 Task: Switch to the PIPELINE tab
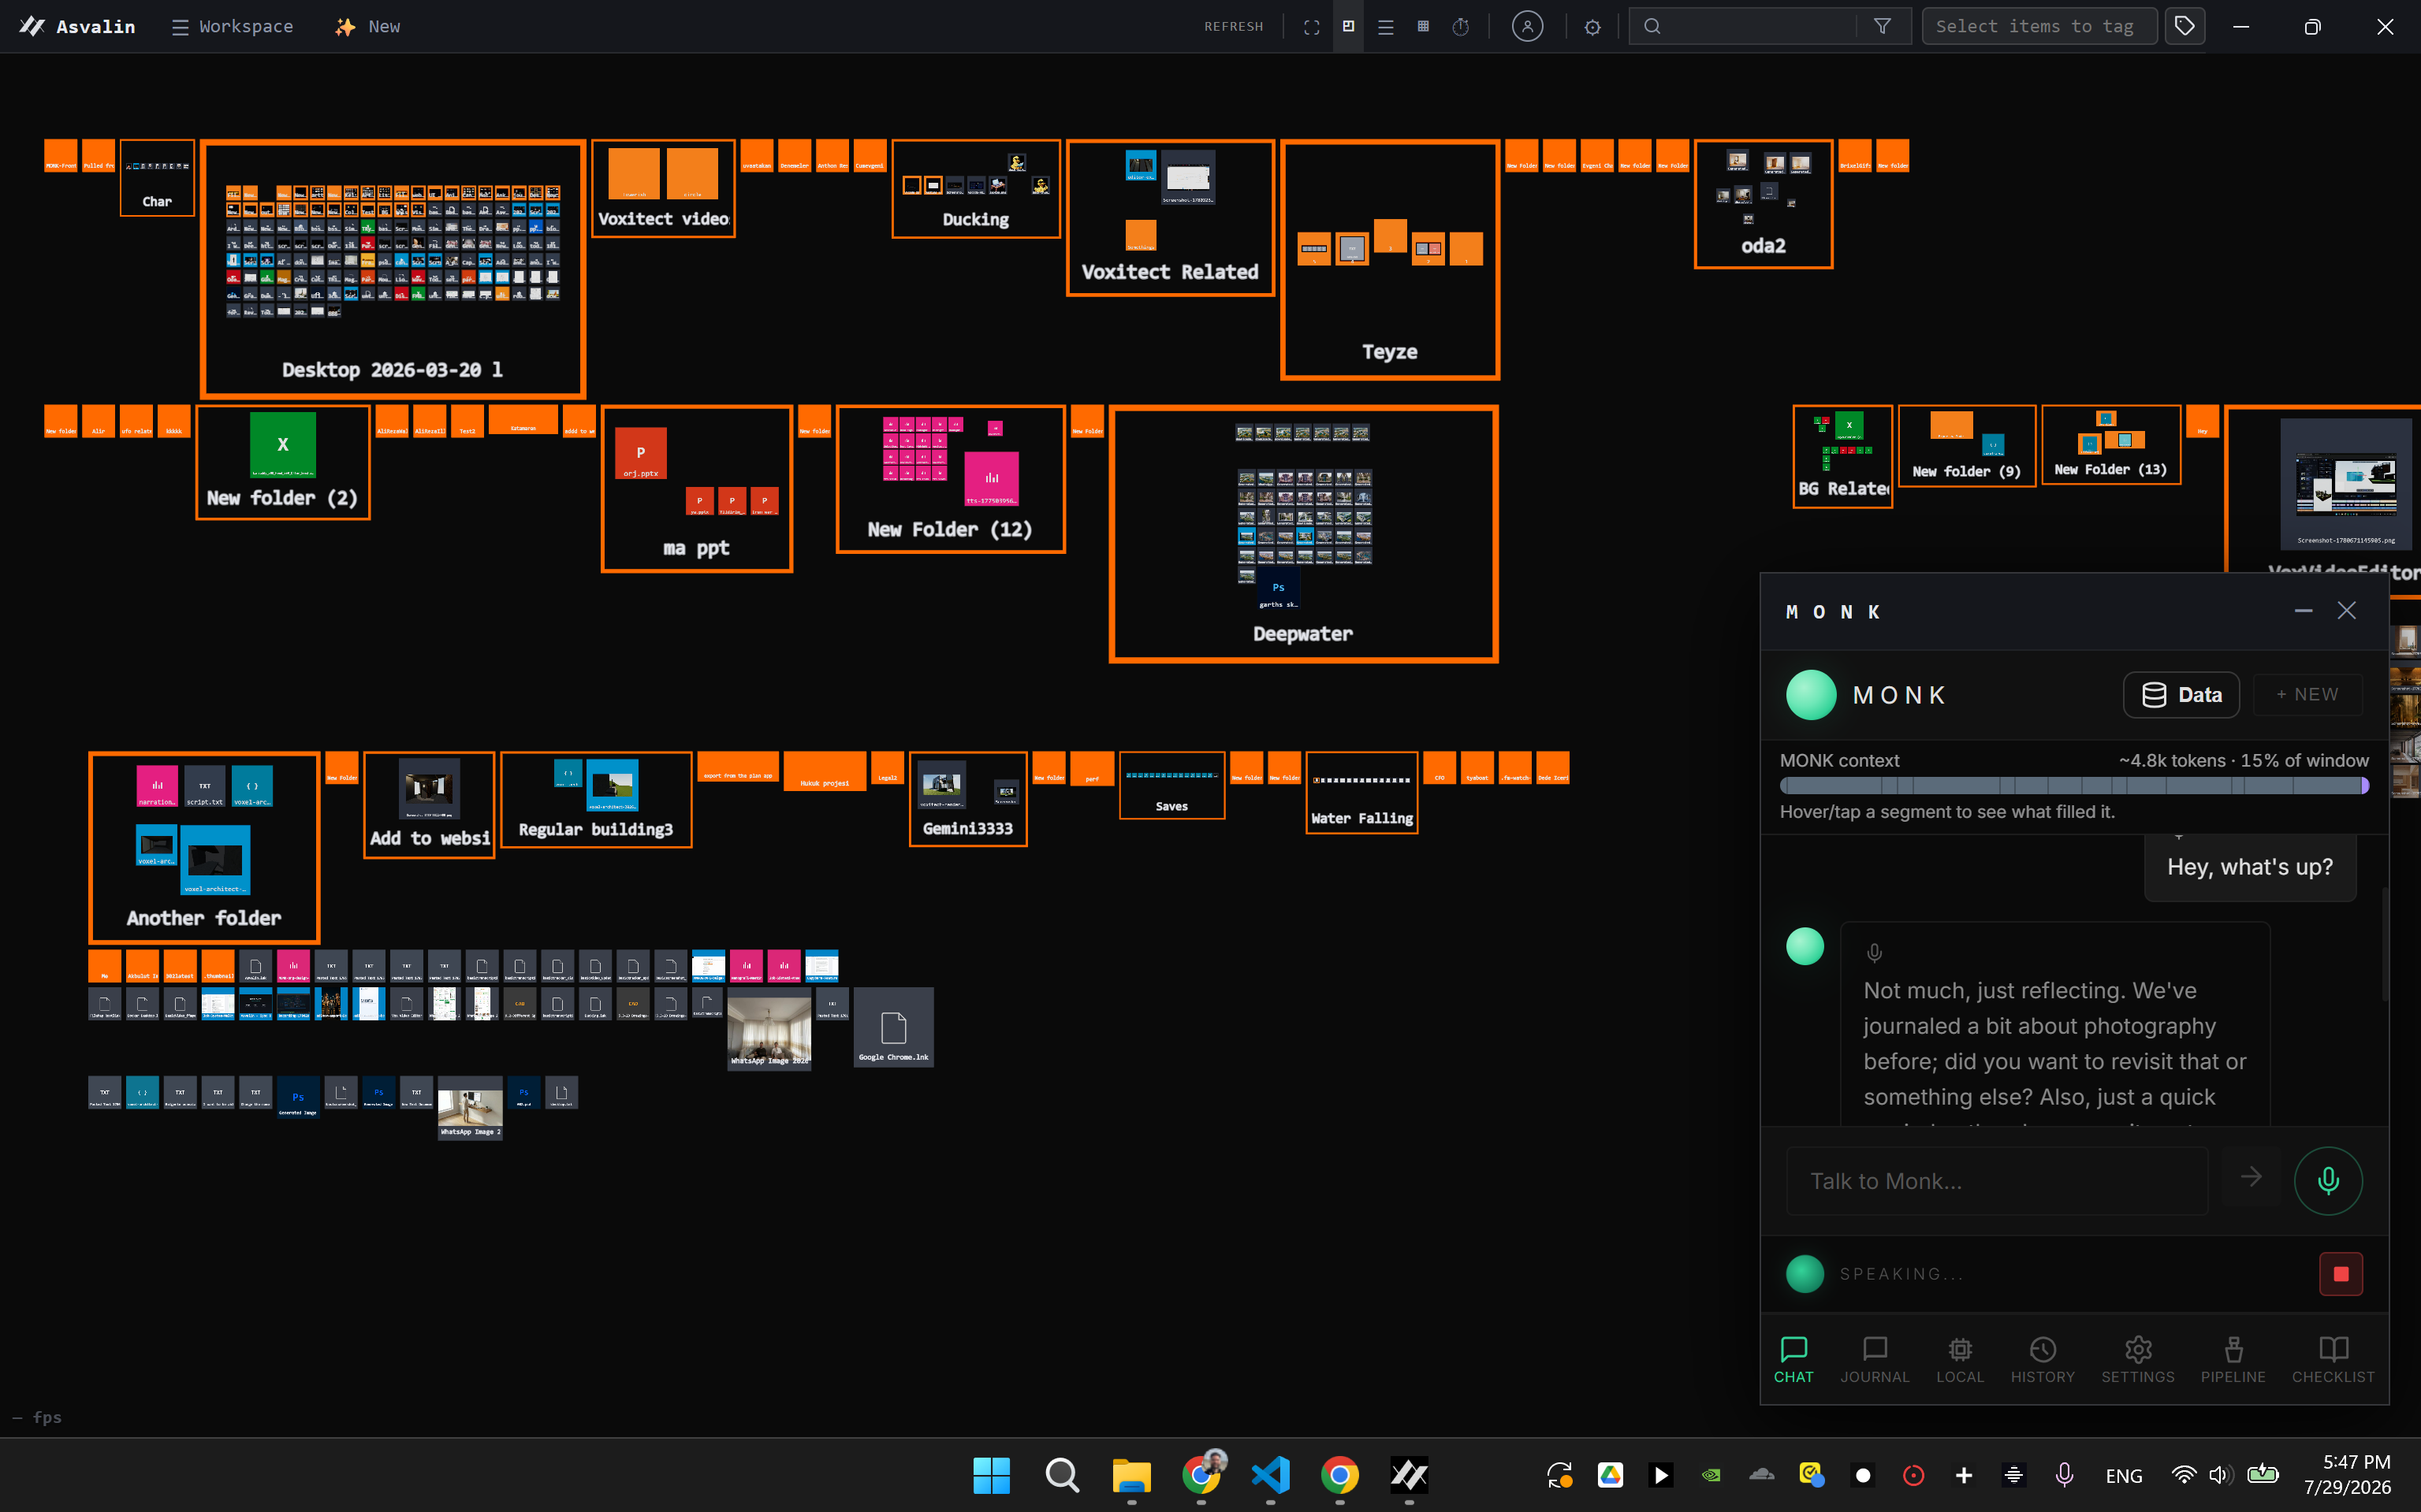[2233, 1360]
